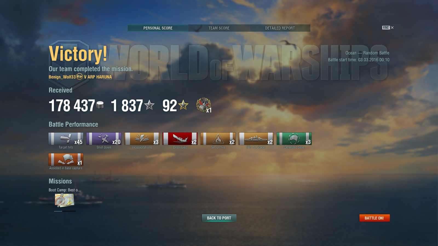Select the Hits to Citadel ribbon
The width and height of the screenshot is (438, 246).
click(x=256, y=139)
